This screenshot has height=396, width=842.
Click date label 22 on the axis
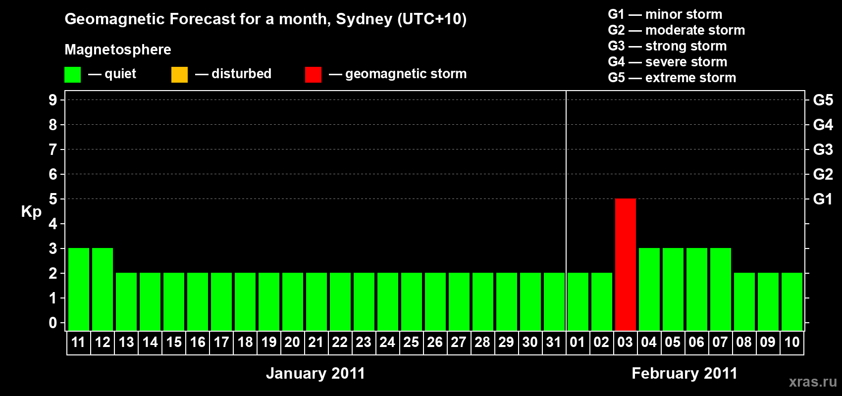[340, 342]
